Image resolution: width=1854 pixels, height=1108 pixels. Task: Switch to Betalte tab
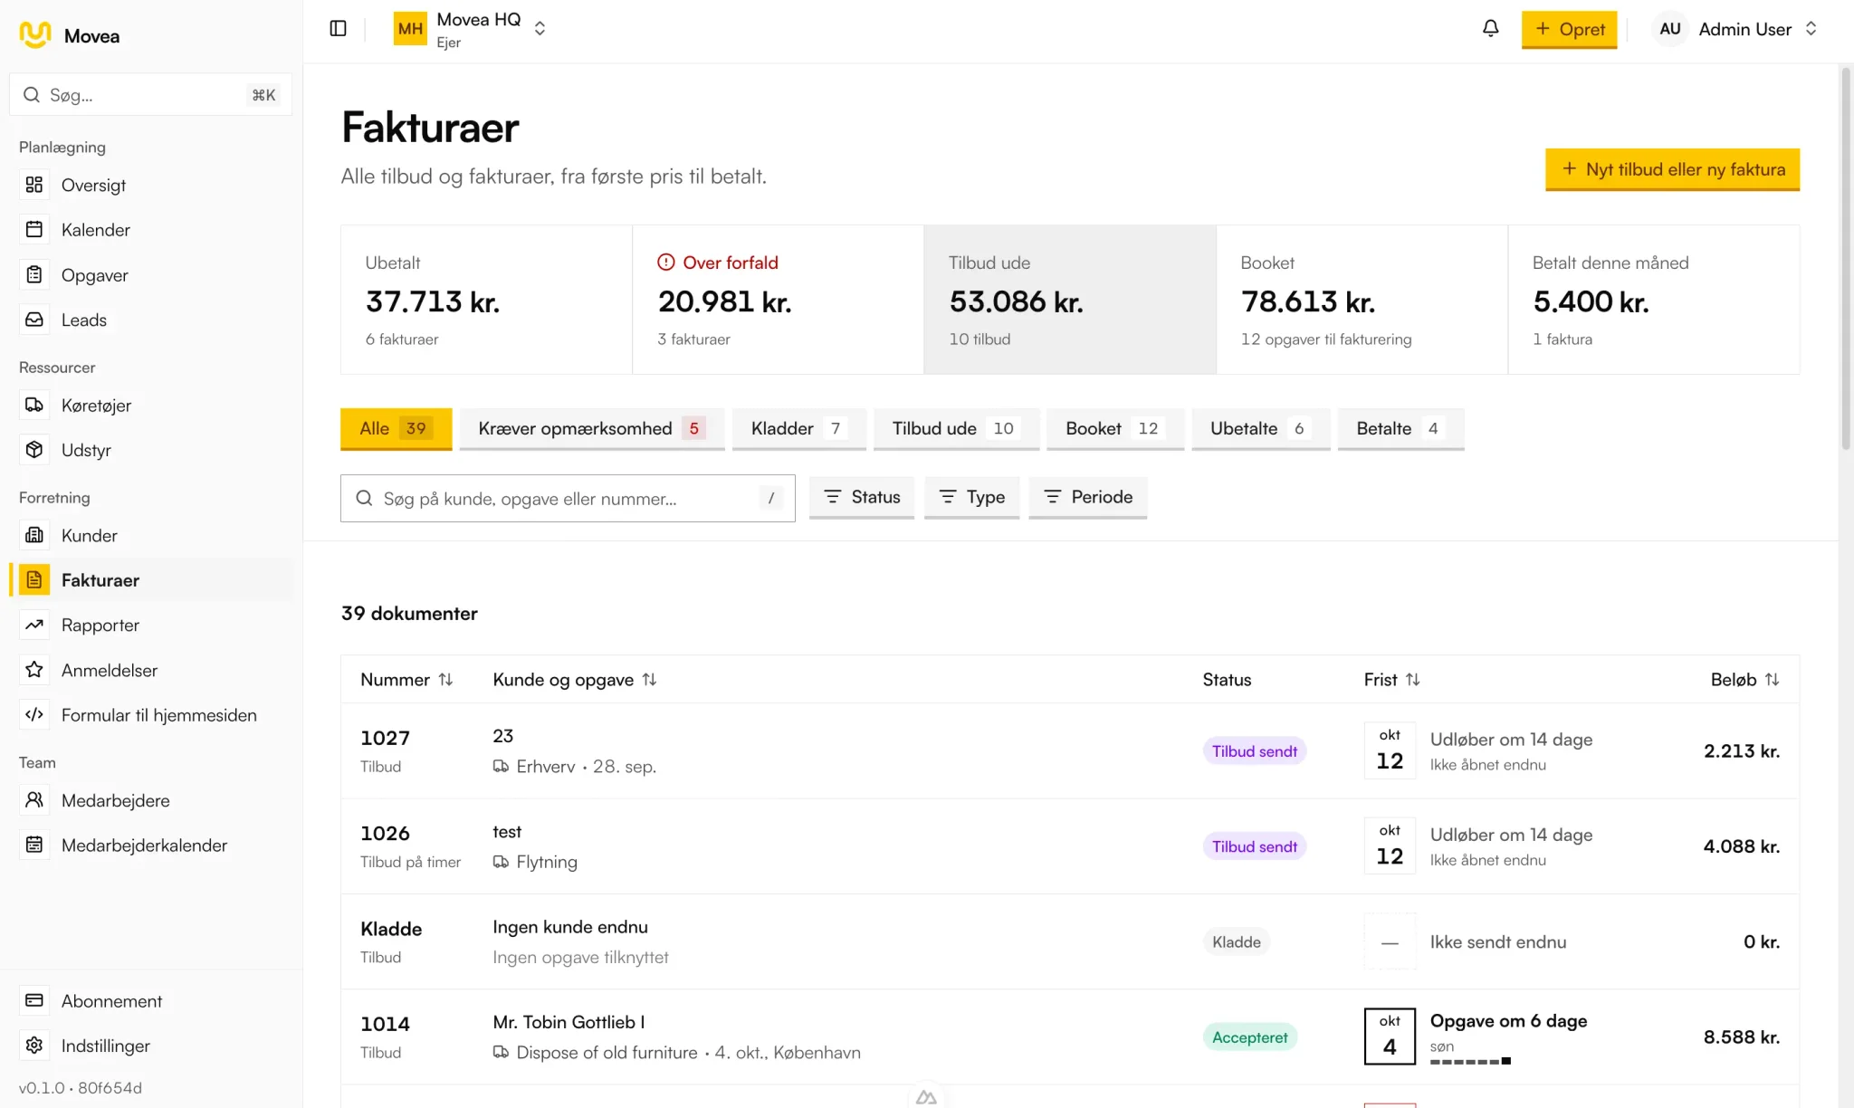coord(1400,429)
